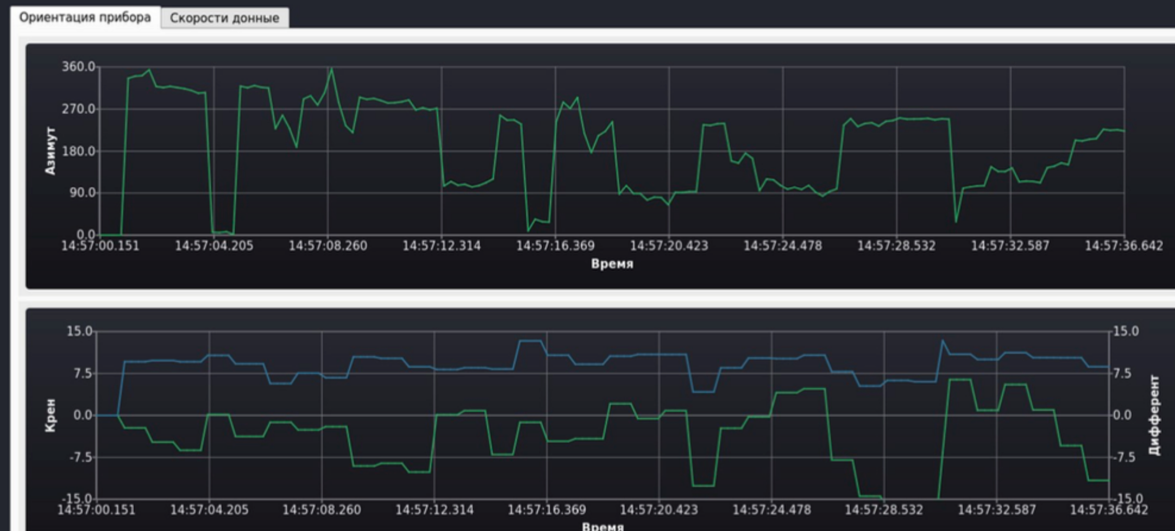Select the 15.0 tick on the Крен axis

(x=80, y=331)
